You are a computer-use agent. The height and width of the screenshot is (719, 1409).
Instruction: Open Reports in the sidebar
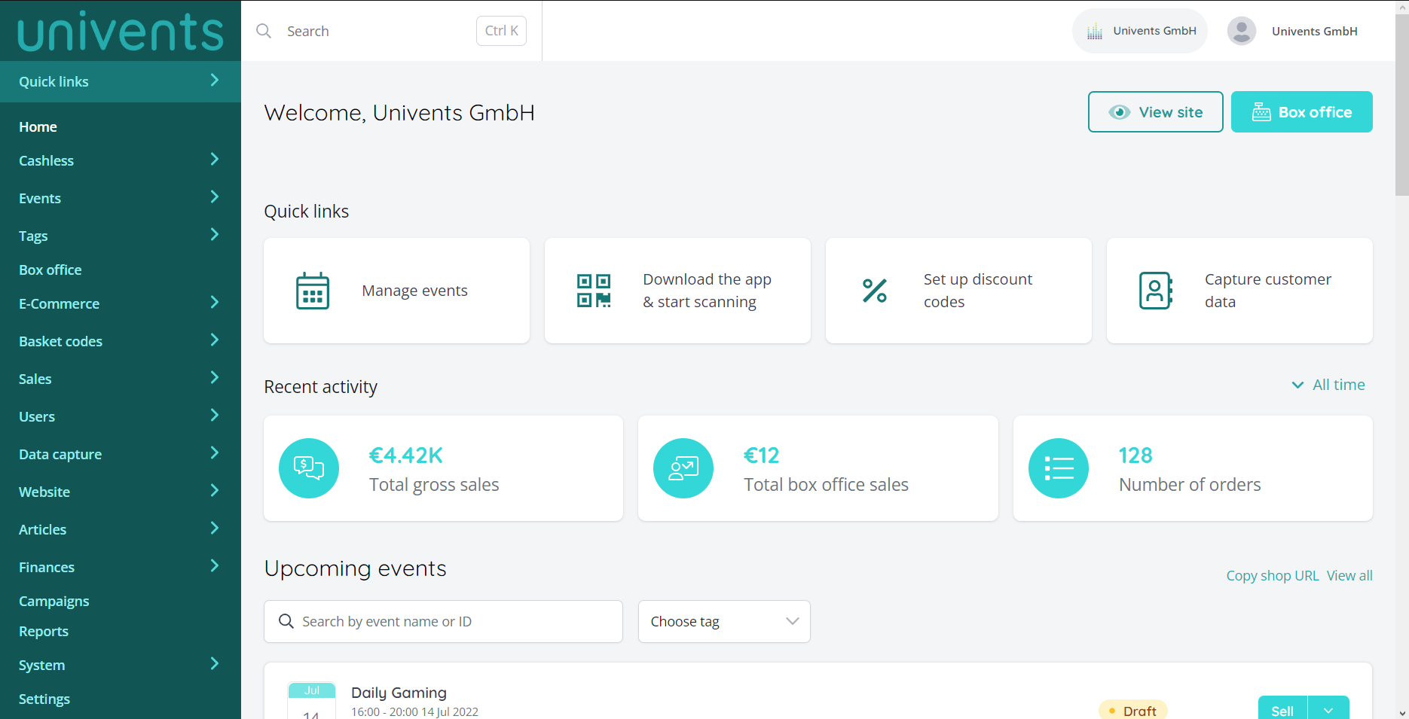point(44,631)
